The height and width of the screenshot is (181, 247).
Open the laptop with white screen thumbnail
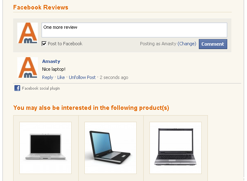175,148
